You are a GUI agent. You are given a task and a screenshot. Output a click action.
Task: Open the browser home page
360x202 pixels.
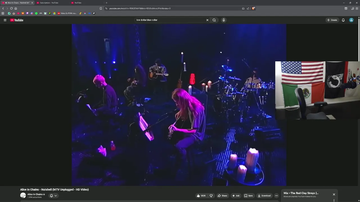16,8
